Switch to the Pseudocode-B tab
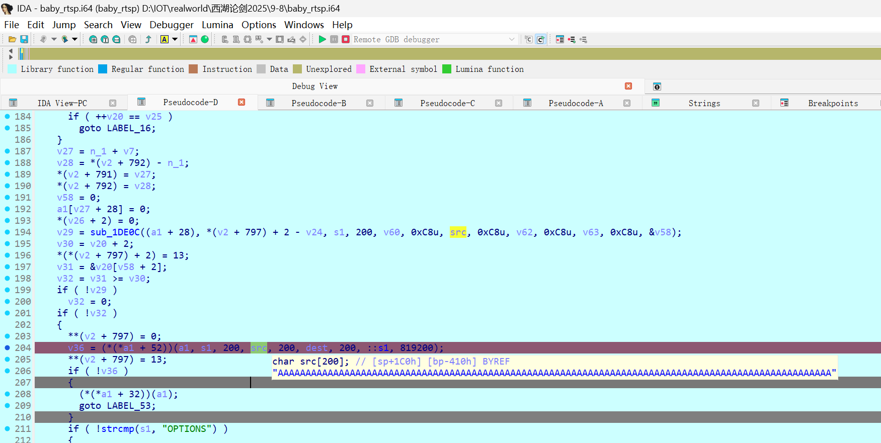This screenshot has height=443, width=881. pyautogui.click(x=318, y=103)
